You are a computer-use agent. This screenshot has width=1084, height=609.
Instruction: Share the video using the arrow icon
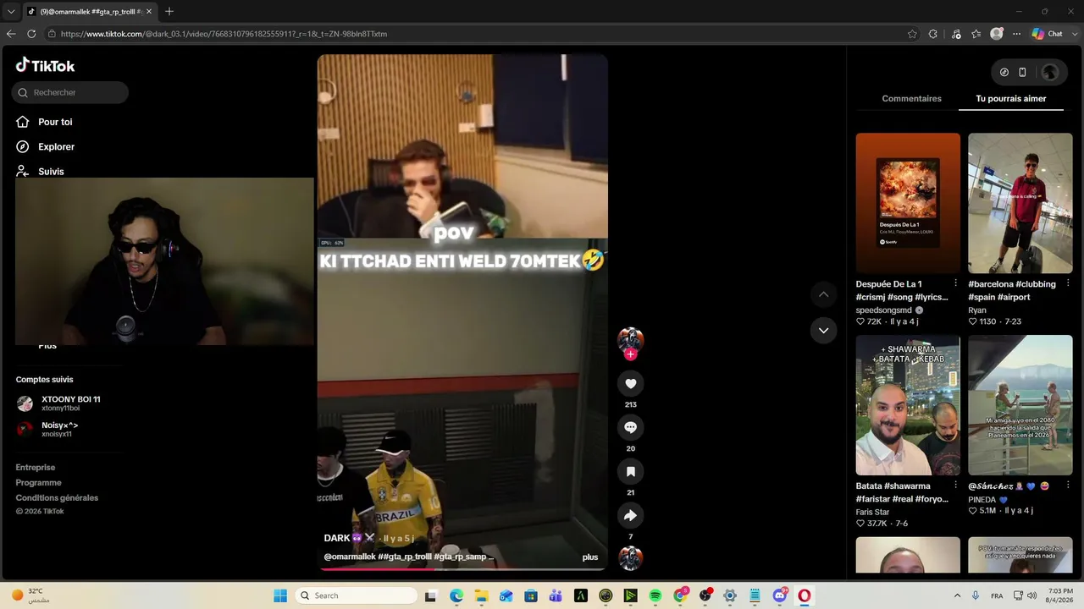(x=630, y=516)
